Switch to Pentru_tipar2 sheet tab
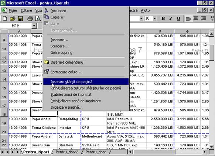The image size is (215, 156). (x=67, y=152)
